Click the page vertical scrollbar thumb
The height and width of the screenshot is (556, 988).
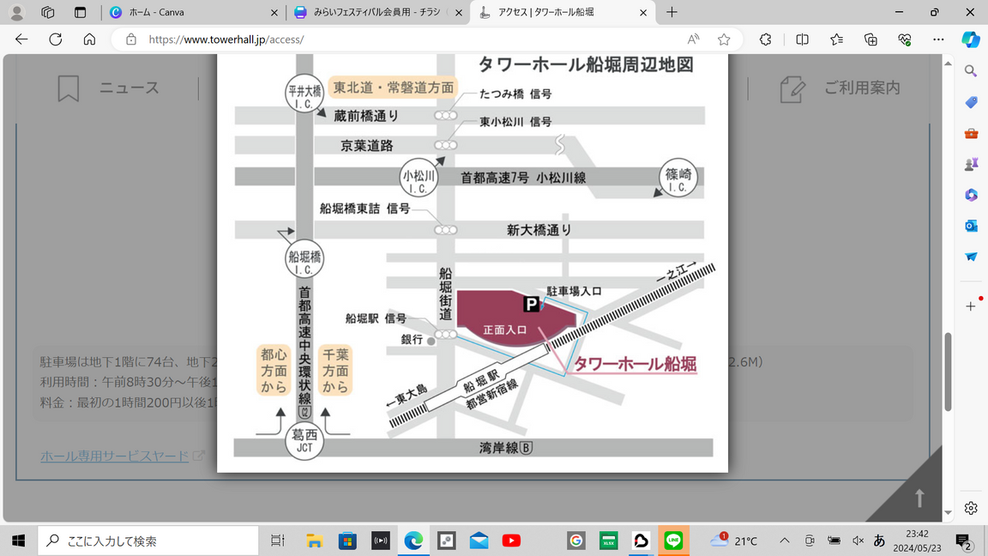click(x=948, y=372)
